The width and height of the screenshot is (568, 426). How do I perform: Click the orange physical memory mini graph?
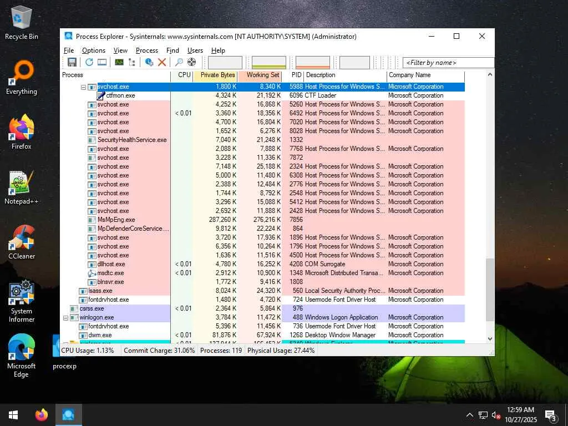(x=313, y=62)
